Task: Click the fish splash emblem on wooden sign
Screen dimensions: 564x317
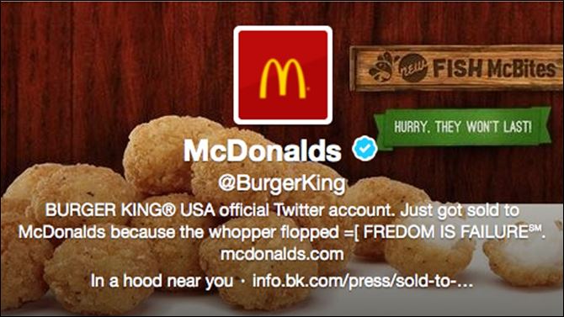Action: pos(383,67)
